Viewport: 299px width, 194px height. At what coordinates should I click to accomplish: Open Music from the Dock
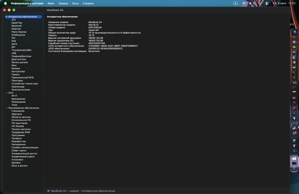point(294,103)
